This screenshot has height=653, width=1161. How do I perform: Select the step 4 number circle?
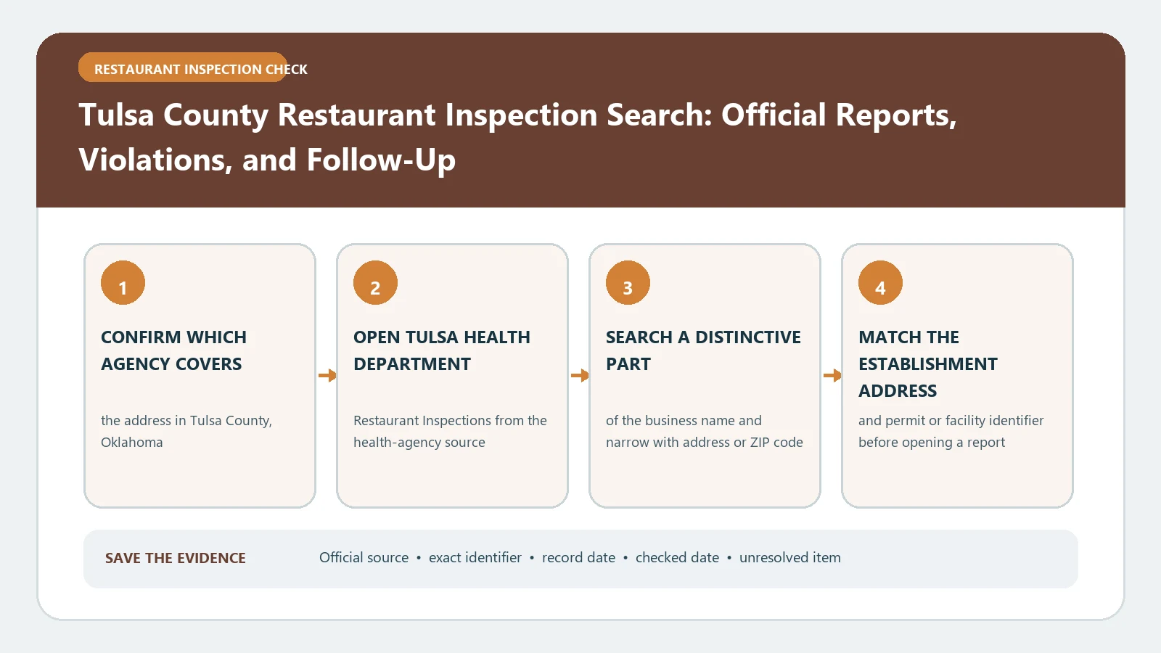pyautogui.click(x=880, y=283)
